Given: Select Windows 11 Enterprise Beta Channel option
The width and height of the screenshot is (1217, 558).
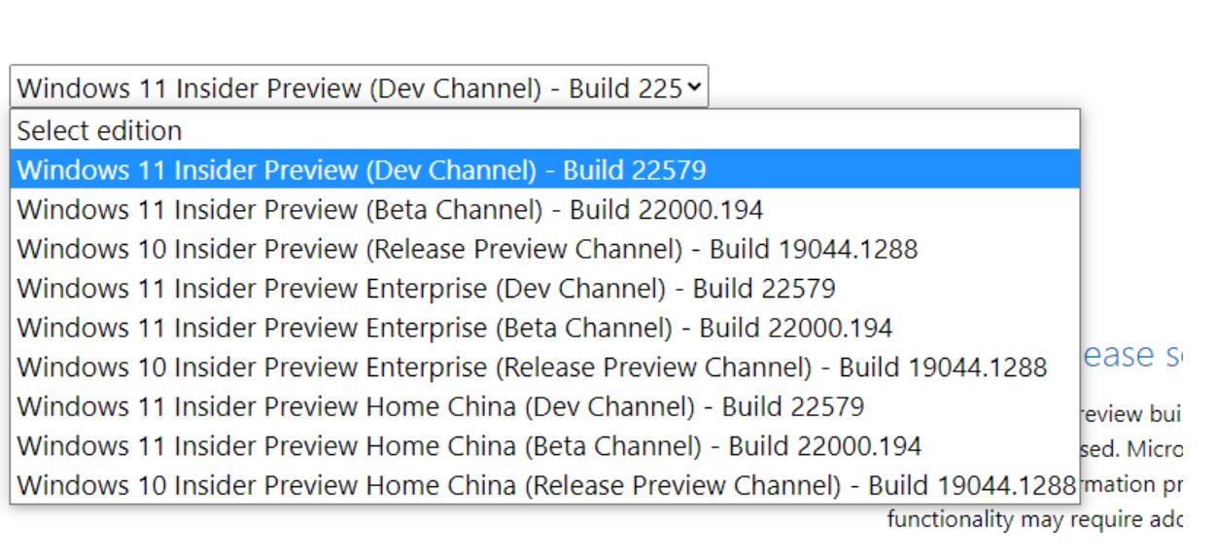Looking at the screenshot, I should pyautogui.click(x=545, y=328).
